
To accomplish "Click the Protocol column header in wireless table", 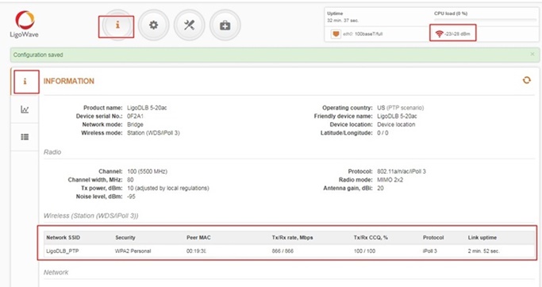I will pos(433,238).
